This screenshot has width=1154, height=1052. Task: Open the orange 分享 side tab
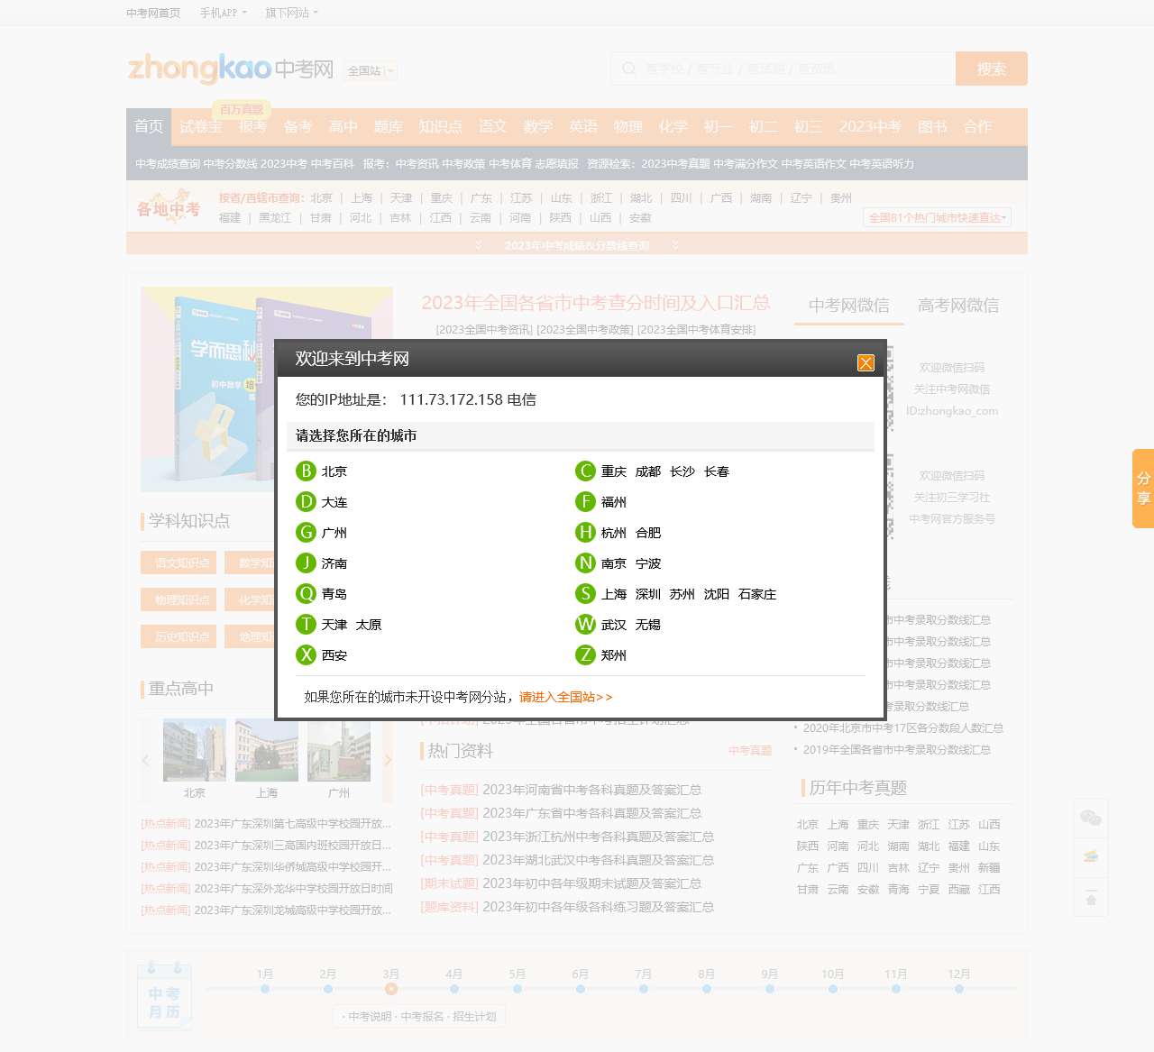(x=1143, y=488)
